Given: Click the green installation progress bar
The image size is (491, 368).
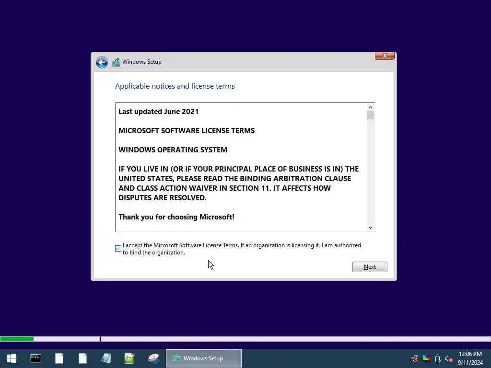Looking at the screenshot, I should pyautogui.click(x=17, y=339).
